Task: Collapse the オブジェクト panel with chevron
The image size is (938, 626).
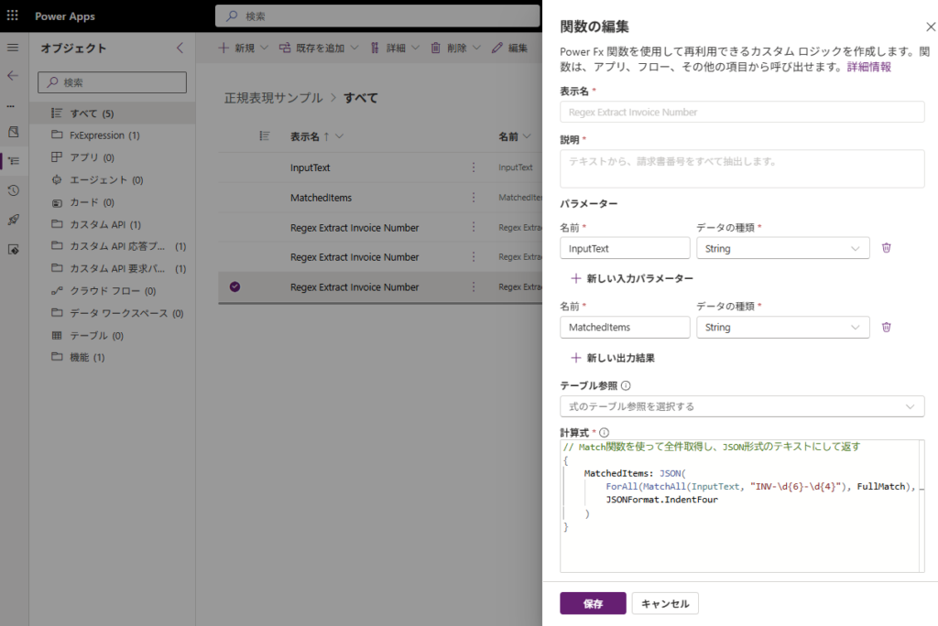Action: point(180,48)
